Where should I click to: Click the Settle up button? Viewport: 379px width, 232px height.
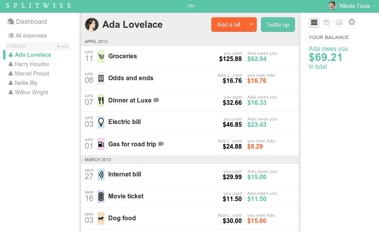(278, 24)
